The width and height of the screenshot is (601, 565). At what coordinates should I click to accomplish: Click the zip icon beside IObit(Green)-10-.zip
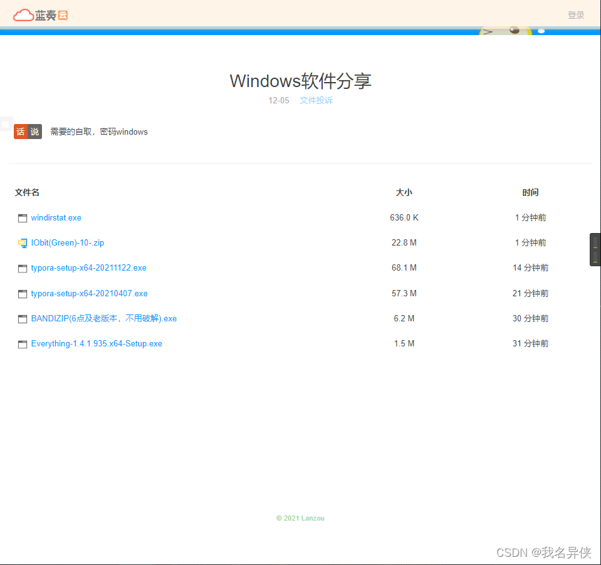point(23,243)
